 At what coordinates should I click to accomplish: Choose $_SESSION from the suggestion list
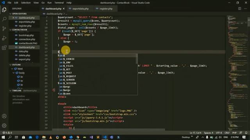point(97,83)
